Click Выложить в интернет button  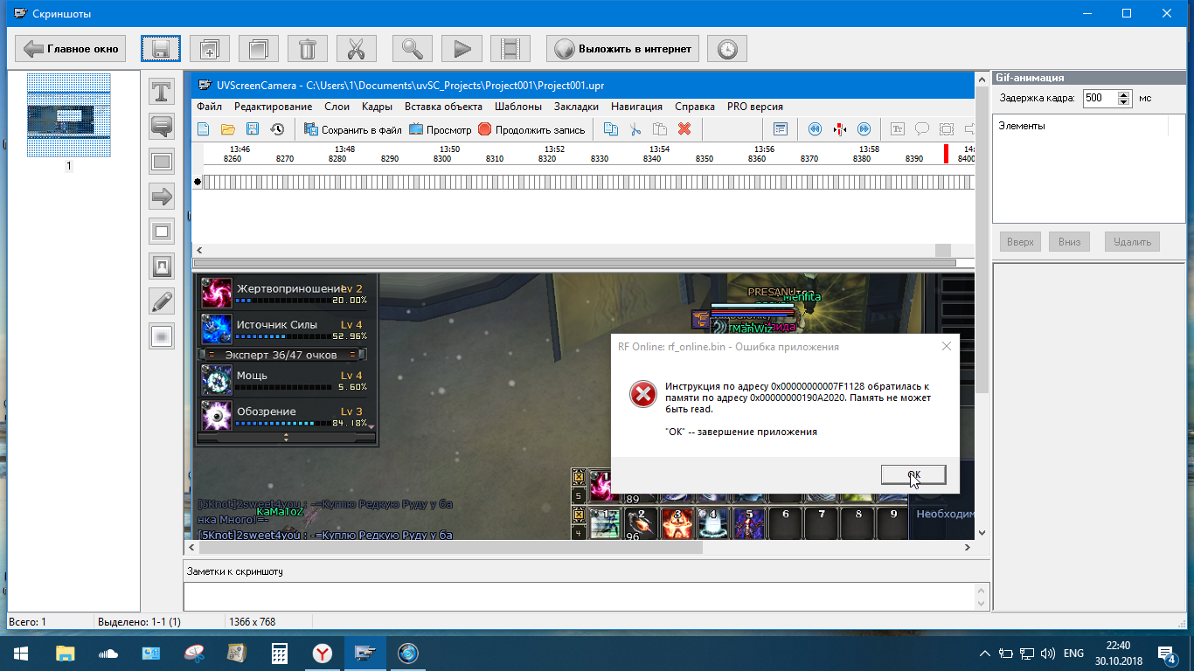(622, 49)
